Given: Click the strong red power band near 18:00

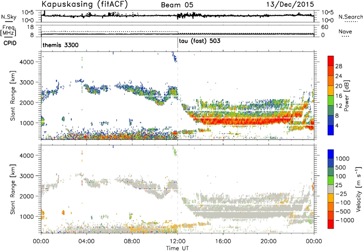Looking at the screenshot, I should pos(245,121).
